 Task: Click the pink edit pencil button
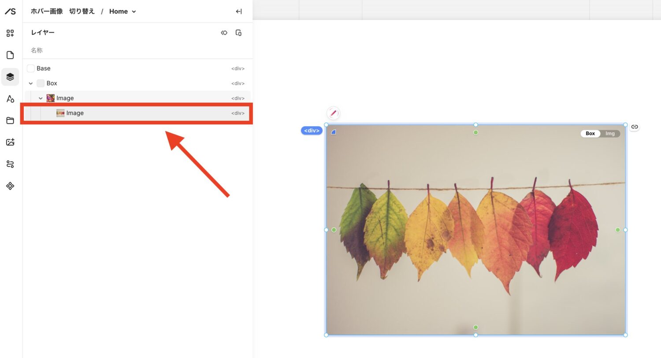click(333, 113)
